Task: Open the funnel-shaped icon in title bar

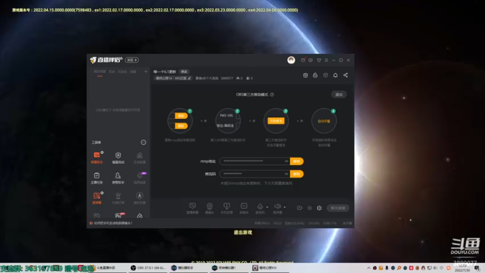Action: (319, 60)
